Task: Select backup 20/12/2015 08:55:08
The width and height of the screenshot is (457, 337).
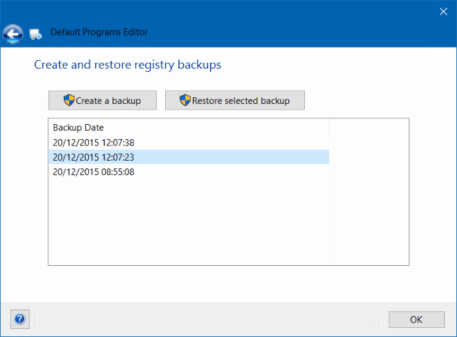Action: [x=189, y=172]
